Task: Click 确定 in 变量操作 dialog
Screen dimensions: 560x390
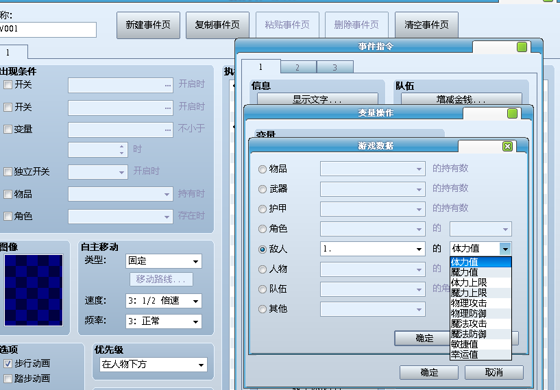Action: [429, 372]
